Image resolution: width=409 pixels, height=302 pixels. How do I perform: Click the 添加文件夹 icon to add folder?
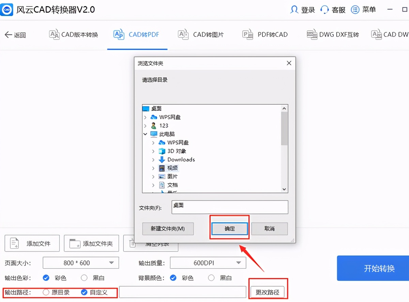pyautogui.click(x=73, y=243)
